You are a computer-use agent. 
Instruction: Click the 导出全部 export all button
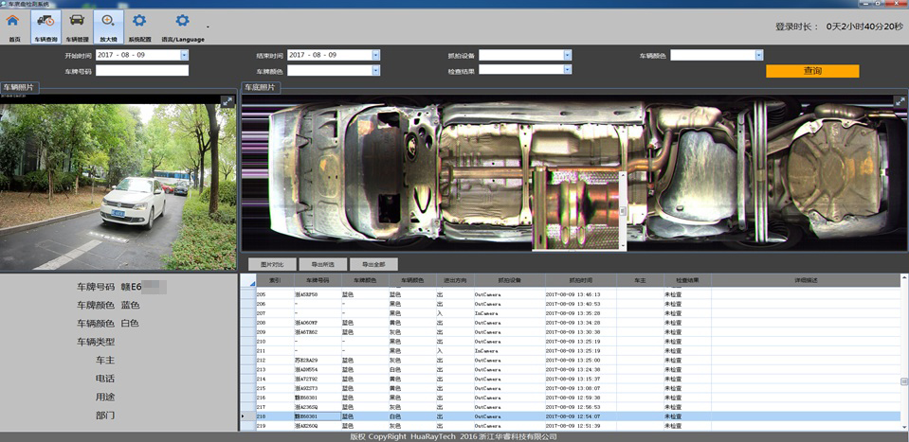pyautogui.click(x=373, y=264)
